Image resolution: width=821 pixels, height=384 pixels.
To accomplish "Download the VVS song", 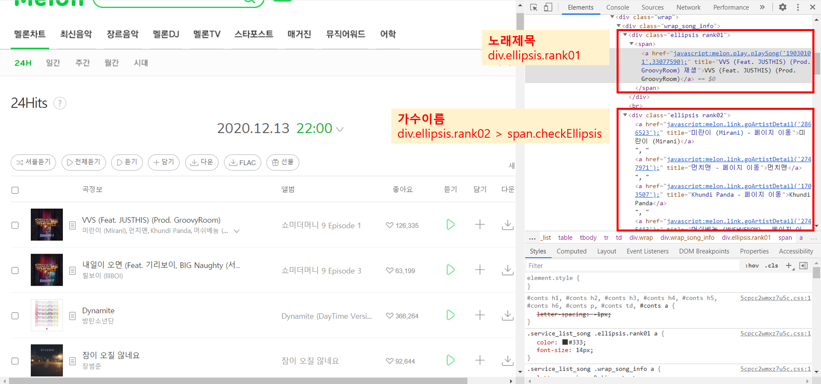I will (x=508, y=225).
